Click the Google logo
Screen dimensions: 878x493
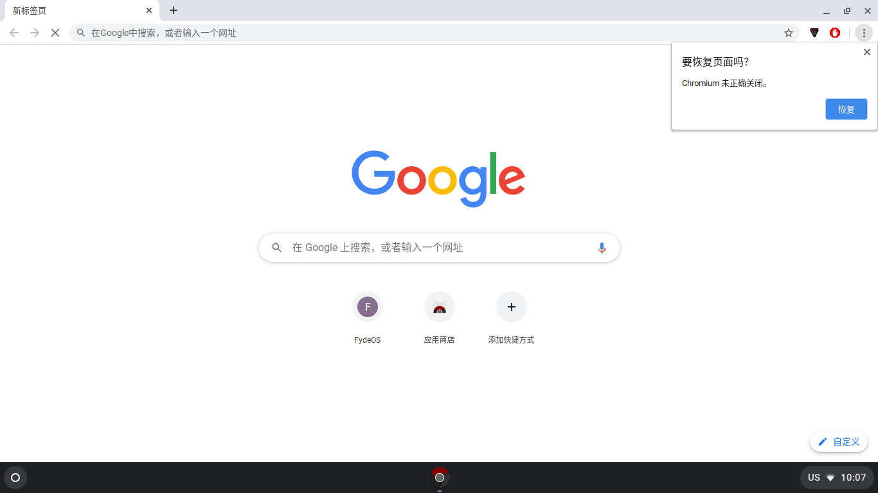(438, 179)
